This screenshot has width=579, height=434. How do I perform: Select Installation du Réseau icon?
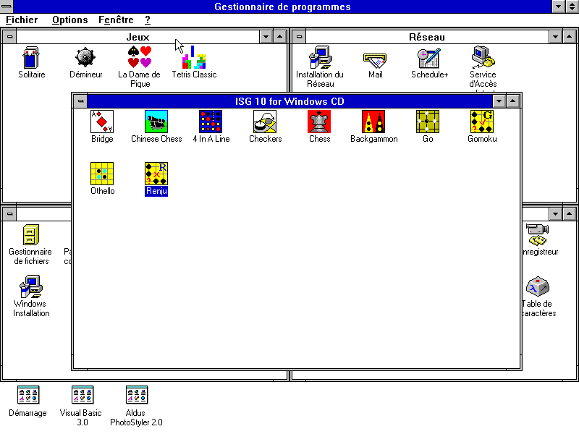pos(320,57)
